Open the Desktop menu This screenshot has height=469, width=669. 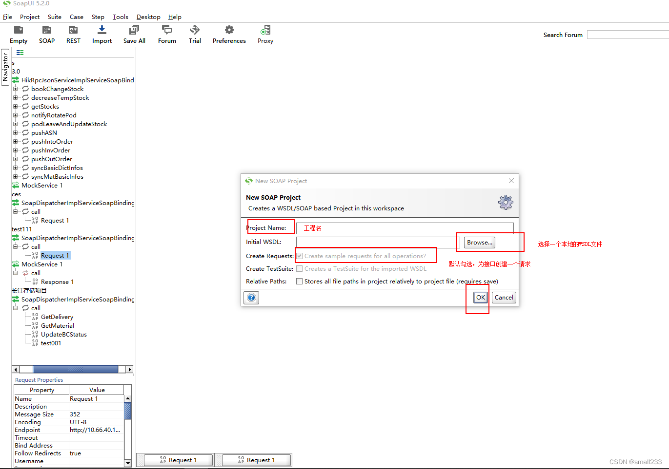point(148,17)
